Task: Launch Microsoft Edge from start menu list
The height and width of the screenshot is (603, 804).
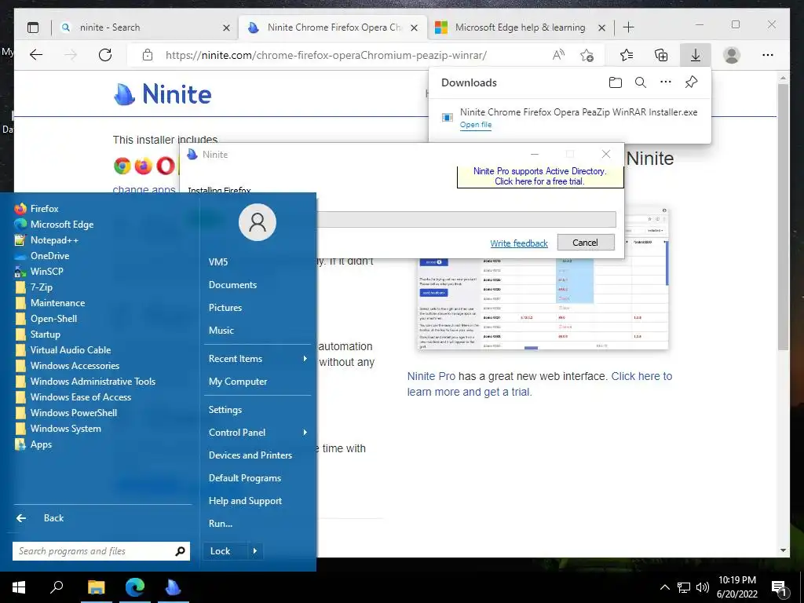Action: (x=54, y=224)
